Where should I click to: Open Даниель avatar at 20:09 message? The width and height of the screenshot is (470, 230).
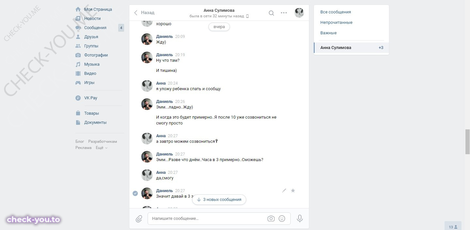point(147,39)
